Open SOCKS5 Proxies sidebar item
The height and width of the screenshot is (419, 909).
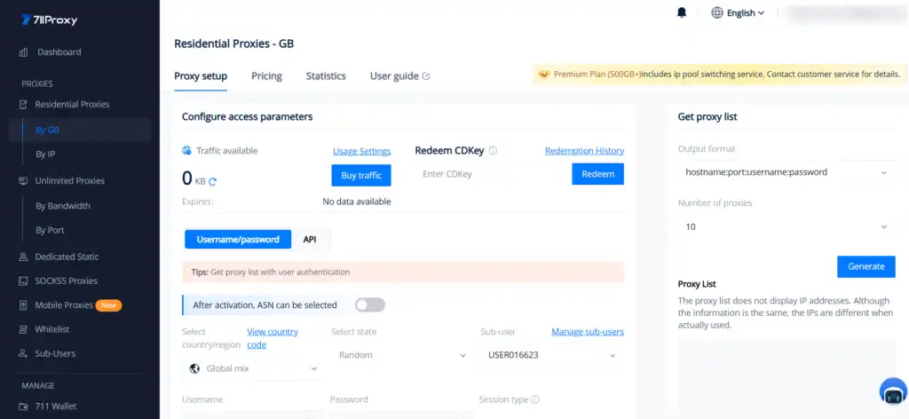point(66,281)
